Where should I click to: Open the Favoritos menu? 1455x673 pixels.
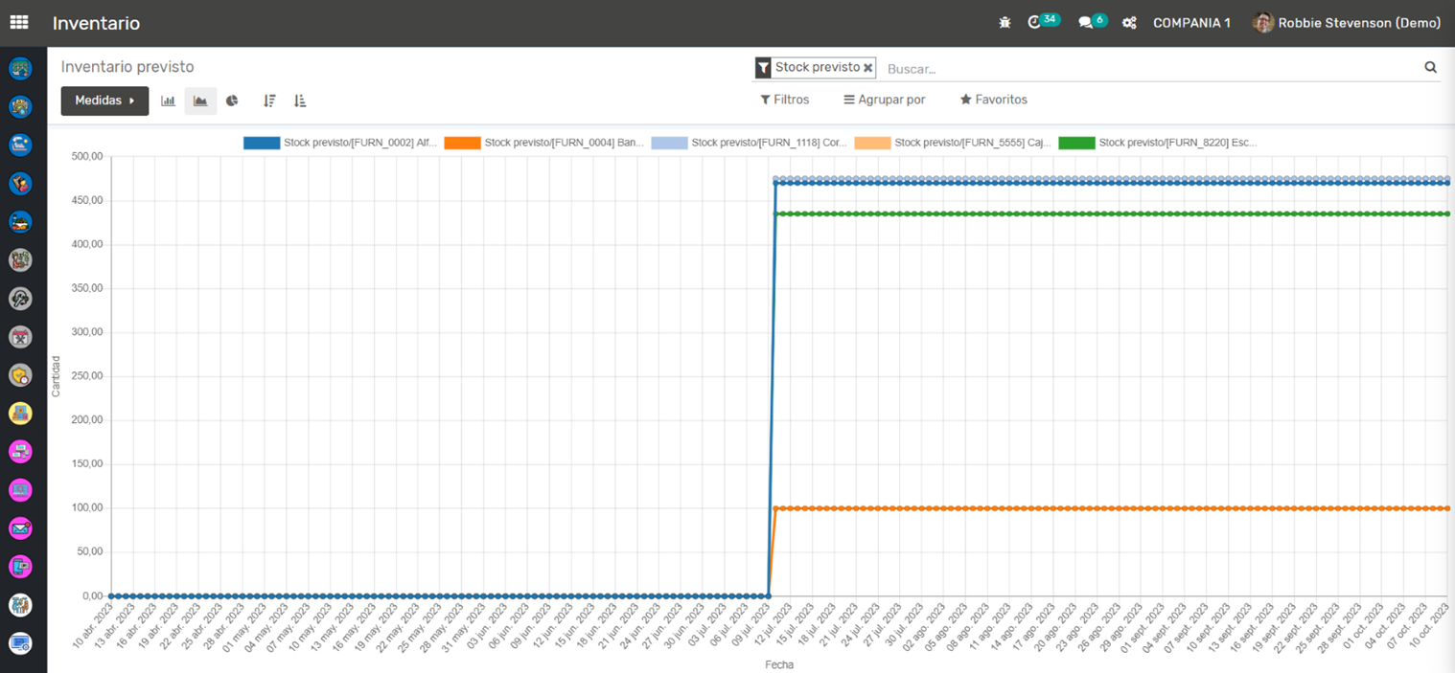click(993, 100)
